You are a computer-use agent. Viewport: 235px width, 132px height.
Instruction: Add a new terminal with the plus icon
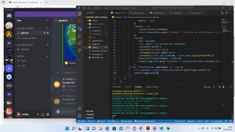[213, 87]
